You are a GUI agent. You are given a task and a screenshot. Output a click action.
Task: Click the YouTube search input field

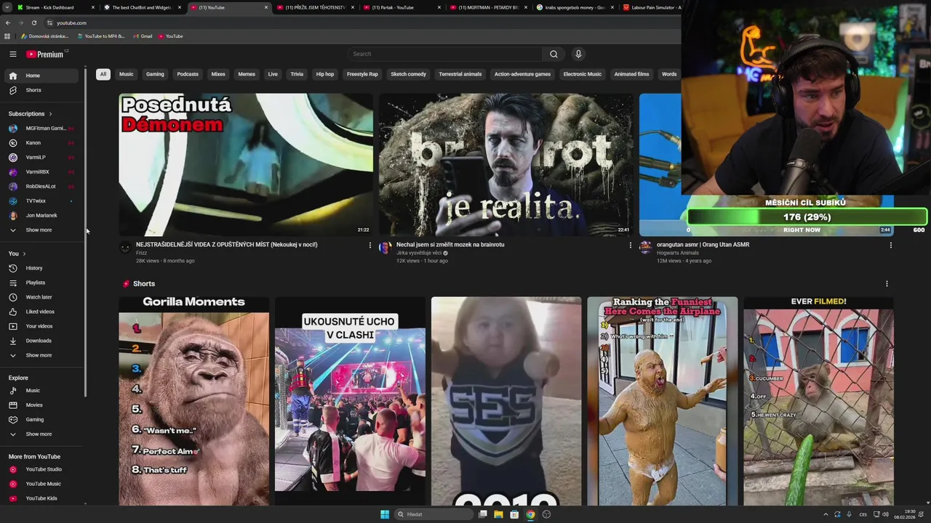click(444, 54)
